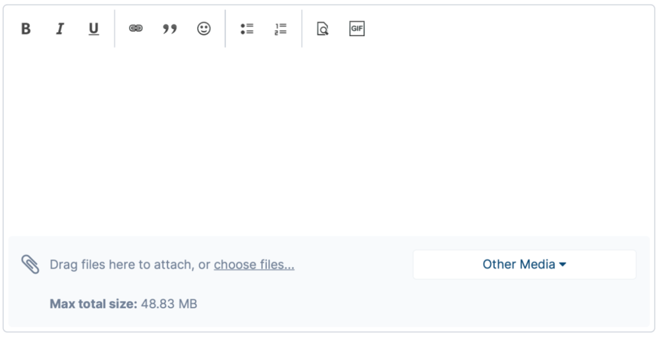Image resolution: width=659 pixels, height=340 pixels.
Task: Start a bulleted list
Action: pyautogui.click(x=247, y=29)
